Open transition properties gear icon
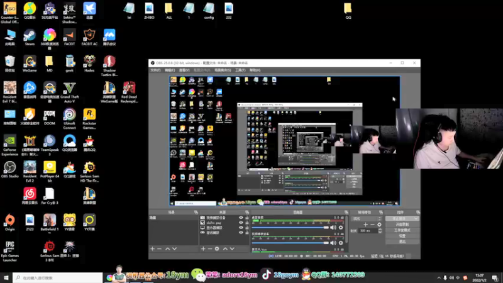503x283 pixels. coord(379,225)
